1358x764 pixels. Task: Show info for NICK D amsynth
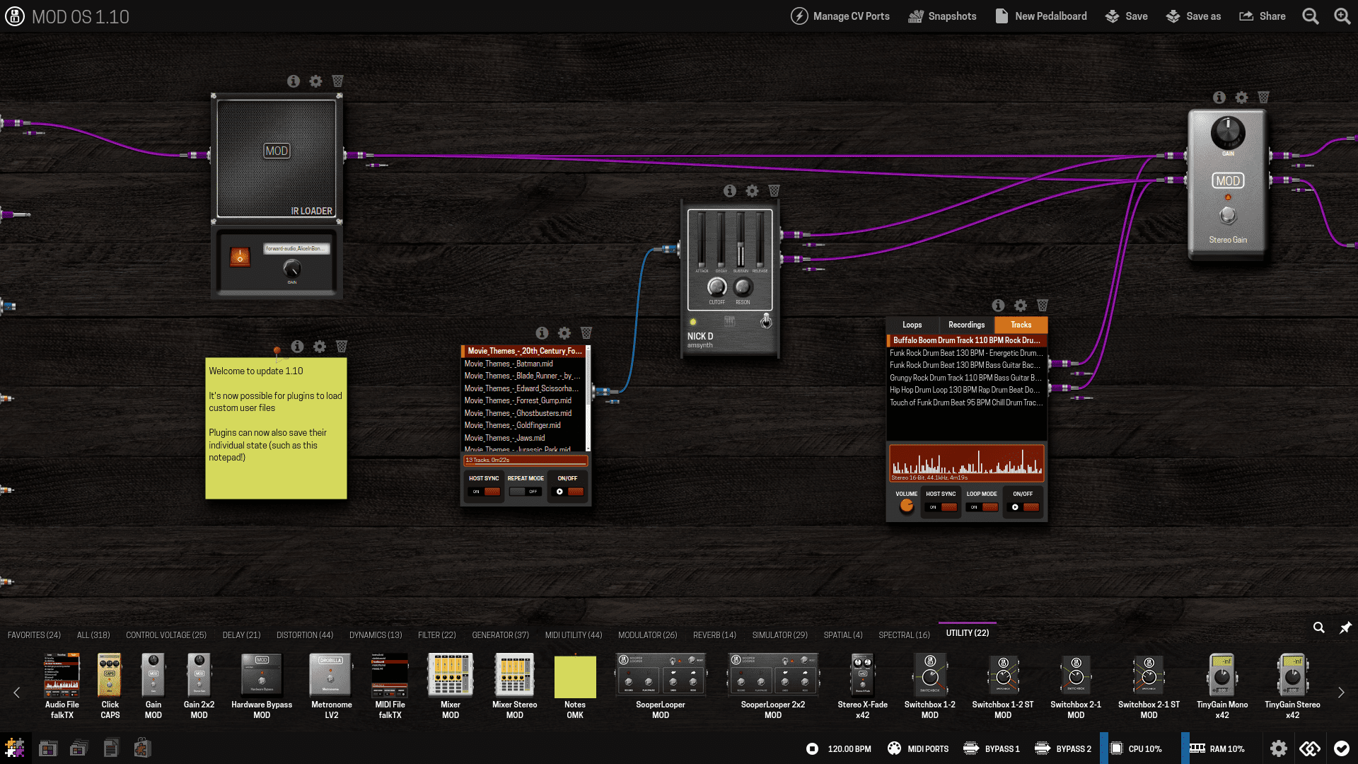point(730,191)
